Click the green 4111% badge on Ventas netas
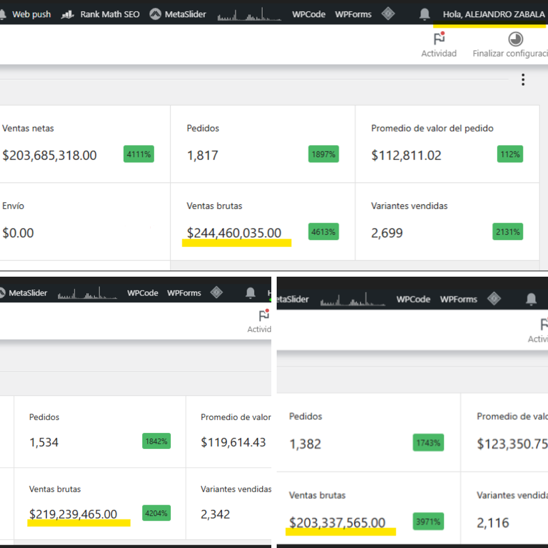Image resolution: width=548 pixels, height=548 pixels. coord(139,154)
